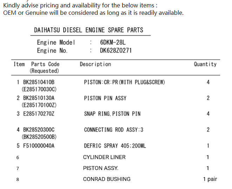Image resolution: width=232 pixels, height=189 pixels.
Task: Click the requested code (BK28520500B)
Action: [x=39, y=137]
